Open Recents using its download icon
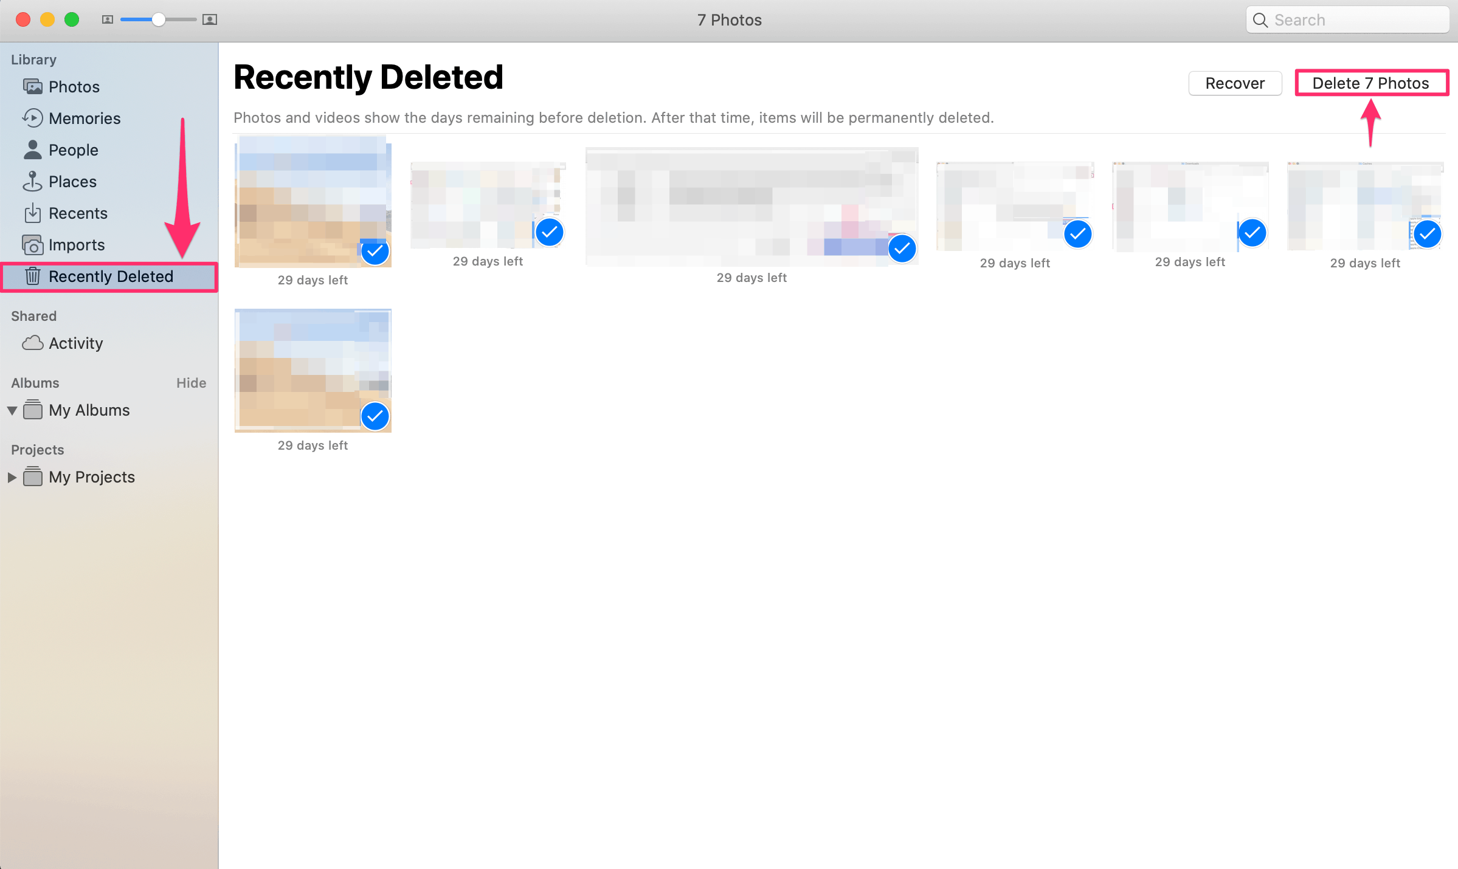 tap(33, 213)
